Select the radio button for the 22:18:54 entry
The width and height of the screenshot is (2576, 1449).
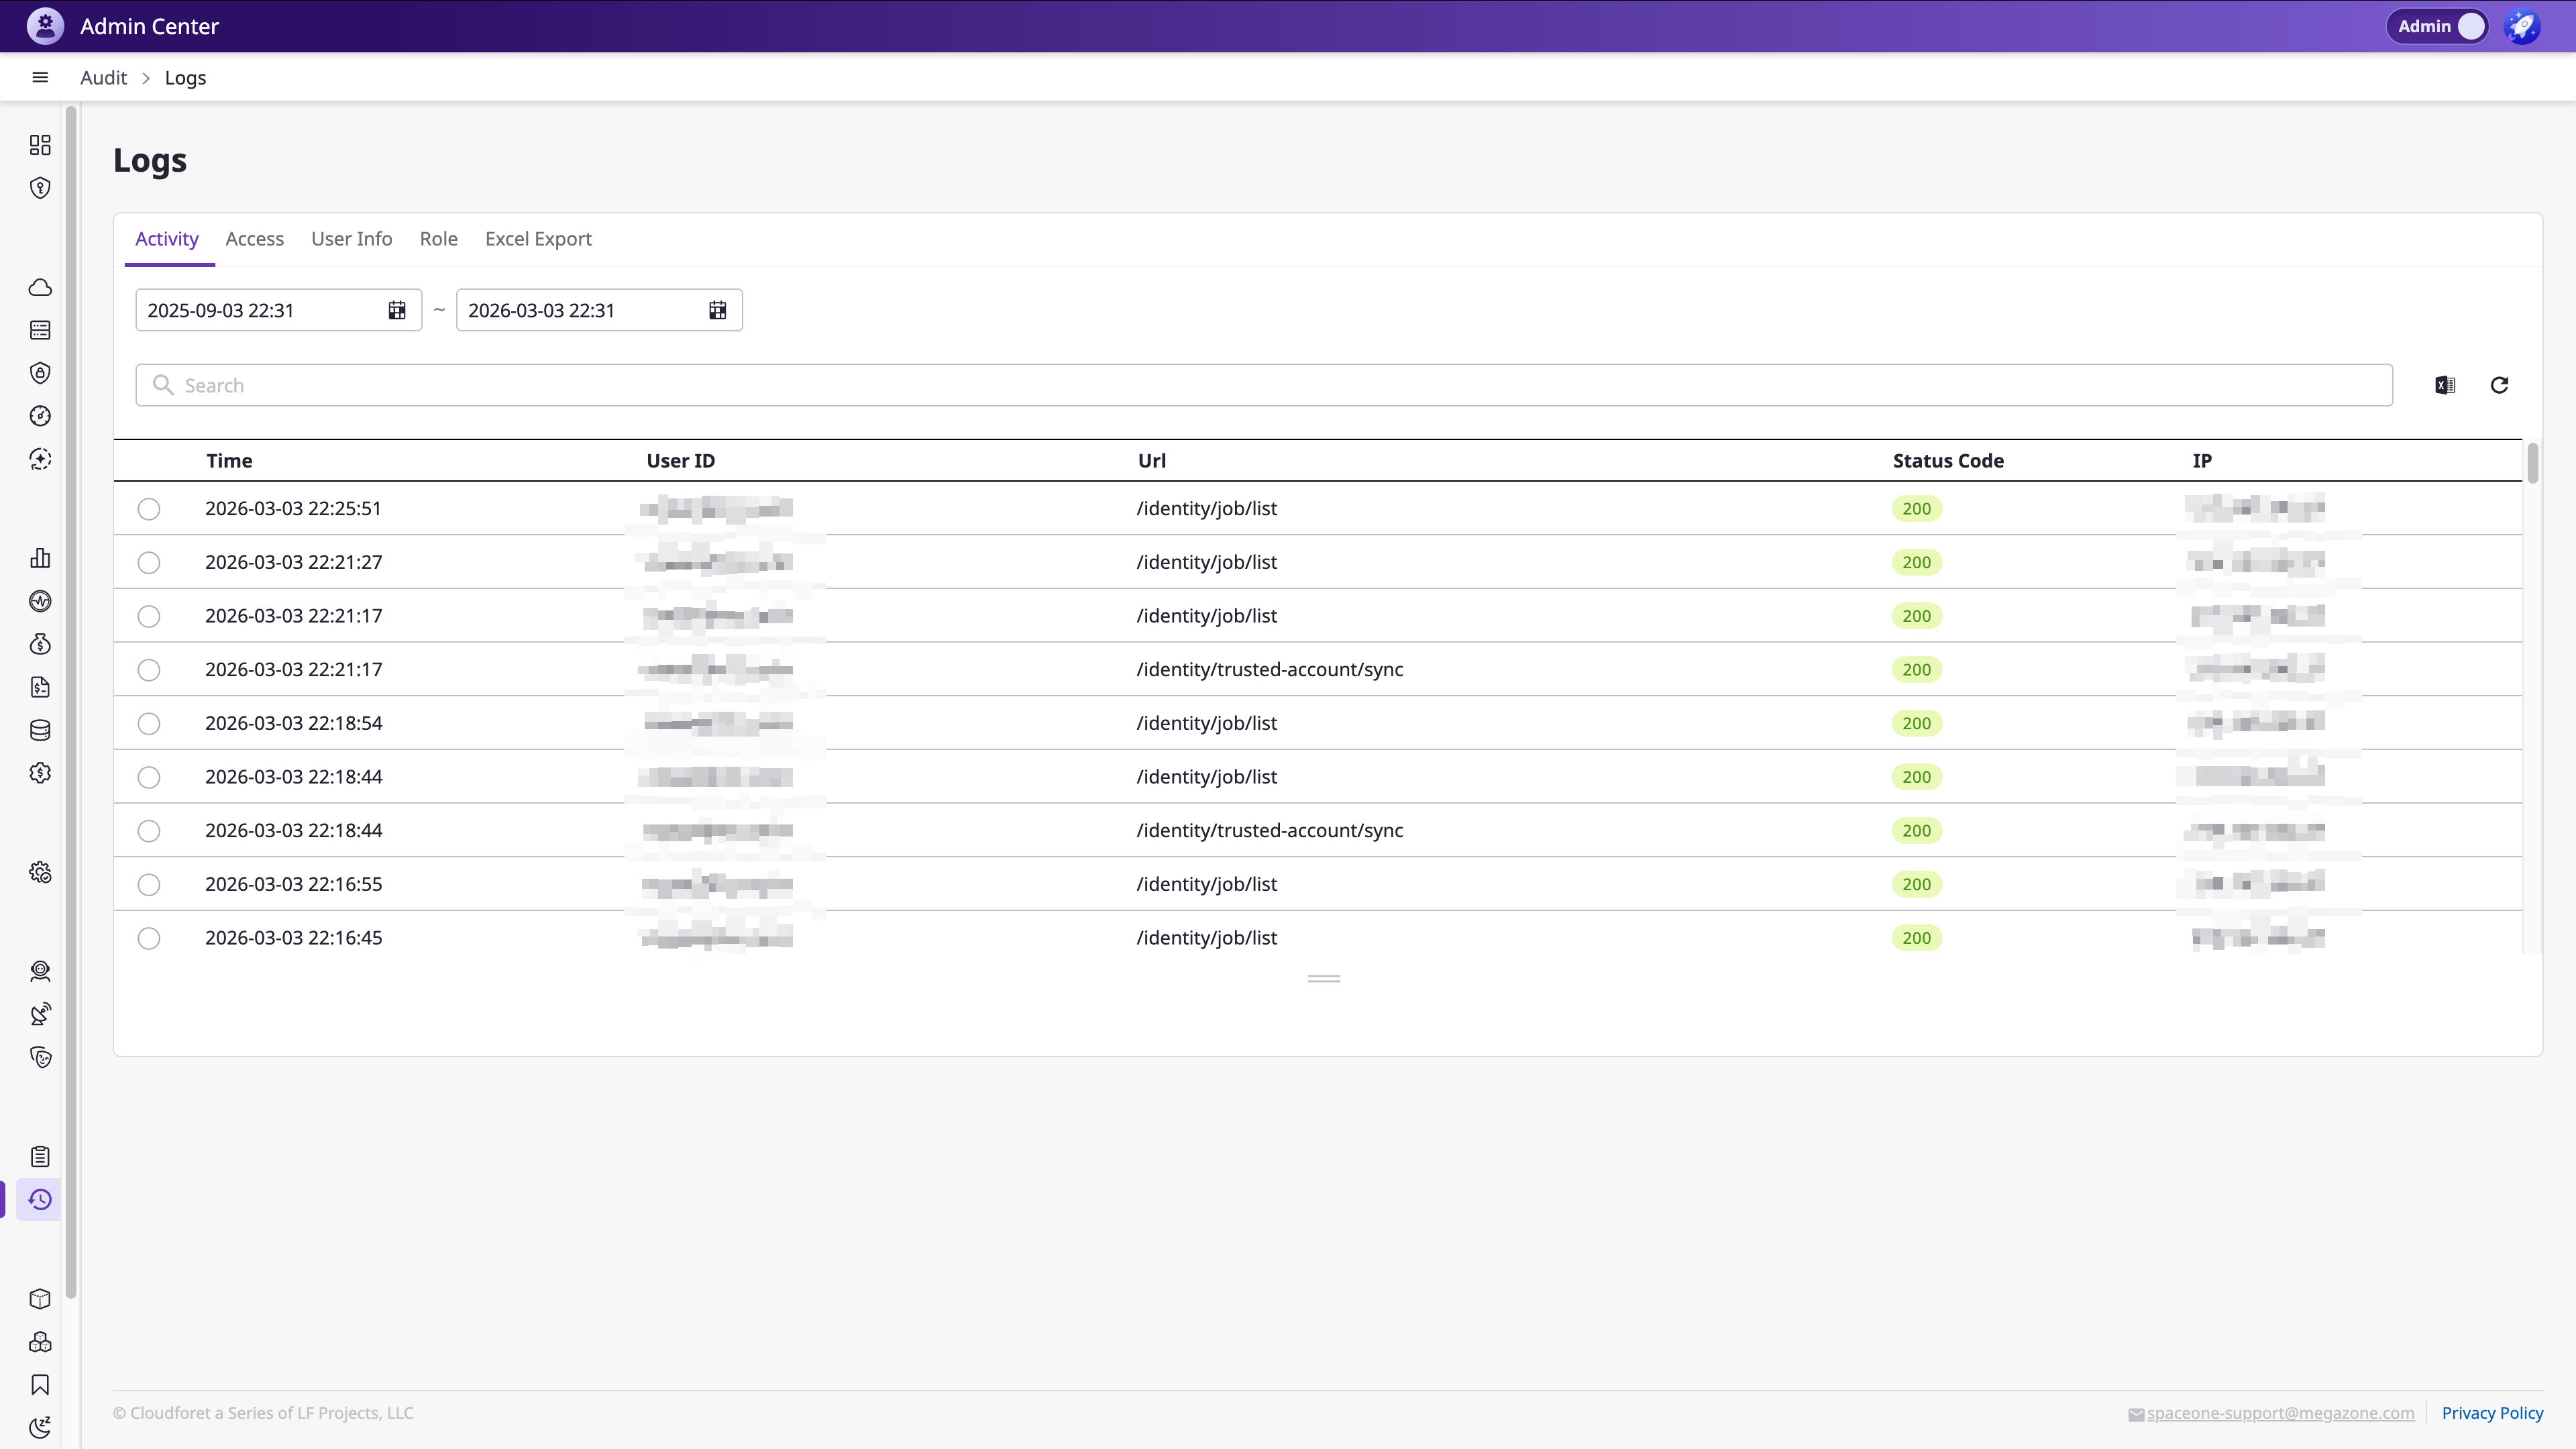[x=149, y=724]
